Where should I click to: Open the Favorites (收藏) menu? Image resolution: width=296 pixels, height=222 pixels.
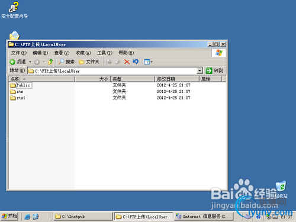(x=83, y=53)
